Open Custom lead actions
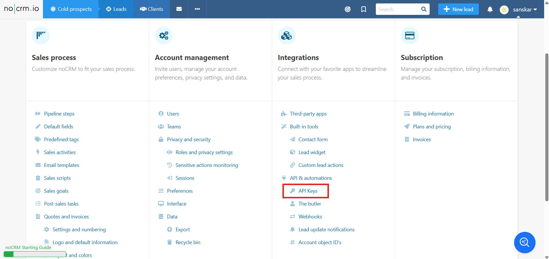The height and width of the screenshot is (259, 549). pos(321,165)
